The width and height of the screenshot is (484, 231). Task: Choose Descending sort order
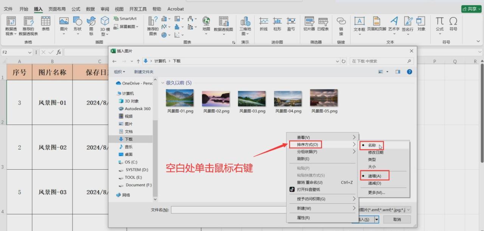pyautogui.click(x=374, y=183)
